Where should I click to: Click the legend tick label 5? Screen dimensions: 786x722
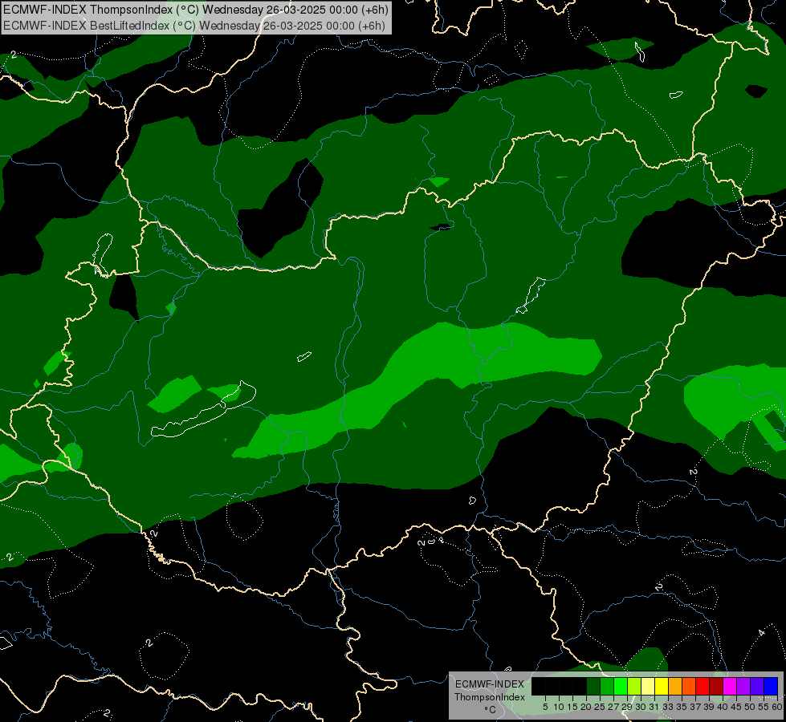pyautogui.click(x=545, y=707)
